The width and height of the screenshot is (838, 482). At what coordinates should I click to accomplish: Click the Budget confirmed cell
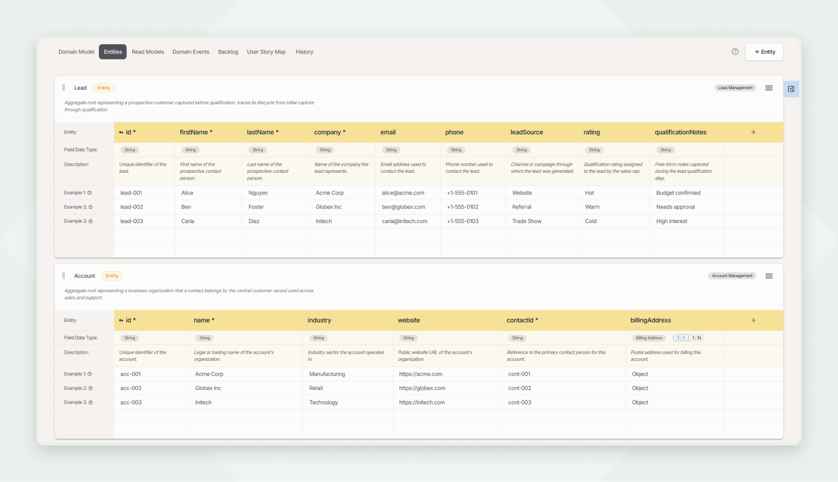tap(687, 193)
